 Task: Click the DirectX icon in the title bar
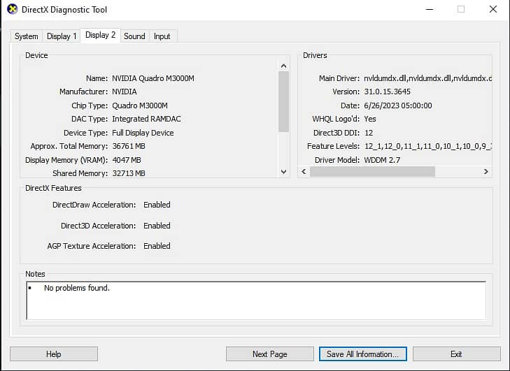coord(13,10)
